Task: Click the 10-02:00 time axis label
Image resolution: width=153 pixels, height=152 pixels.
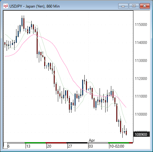Action: click(x=117, y=146)
